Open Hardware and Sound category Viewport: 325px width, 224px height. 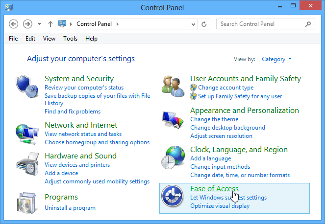point(80,156)
